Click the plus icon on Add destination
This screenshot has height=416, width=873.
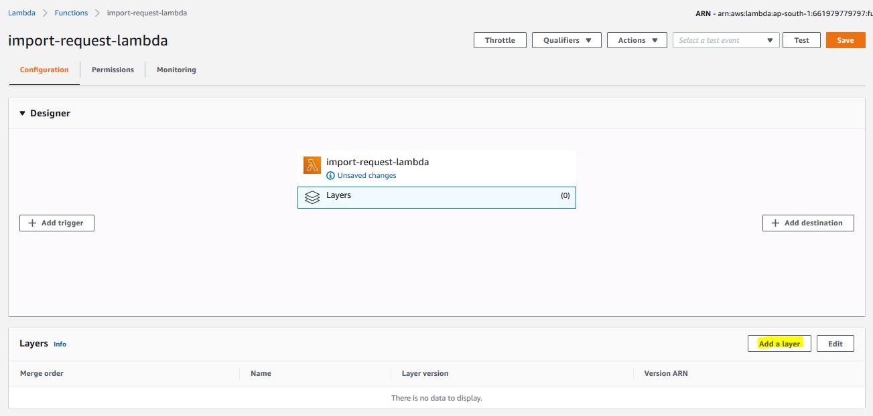click(775, 223)
